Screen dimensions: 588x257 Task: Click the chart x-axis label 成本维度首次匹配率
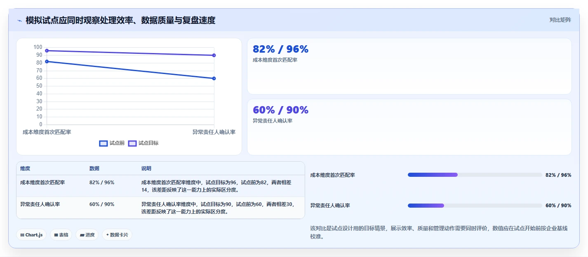pos(47,132)
